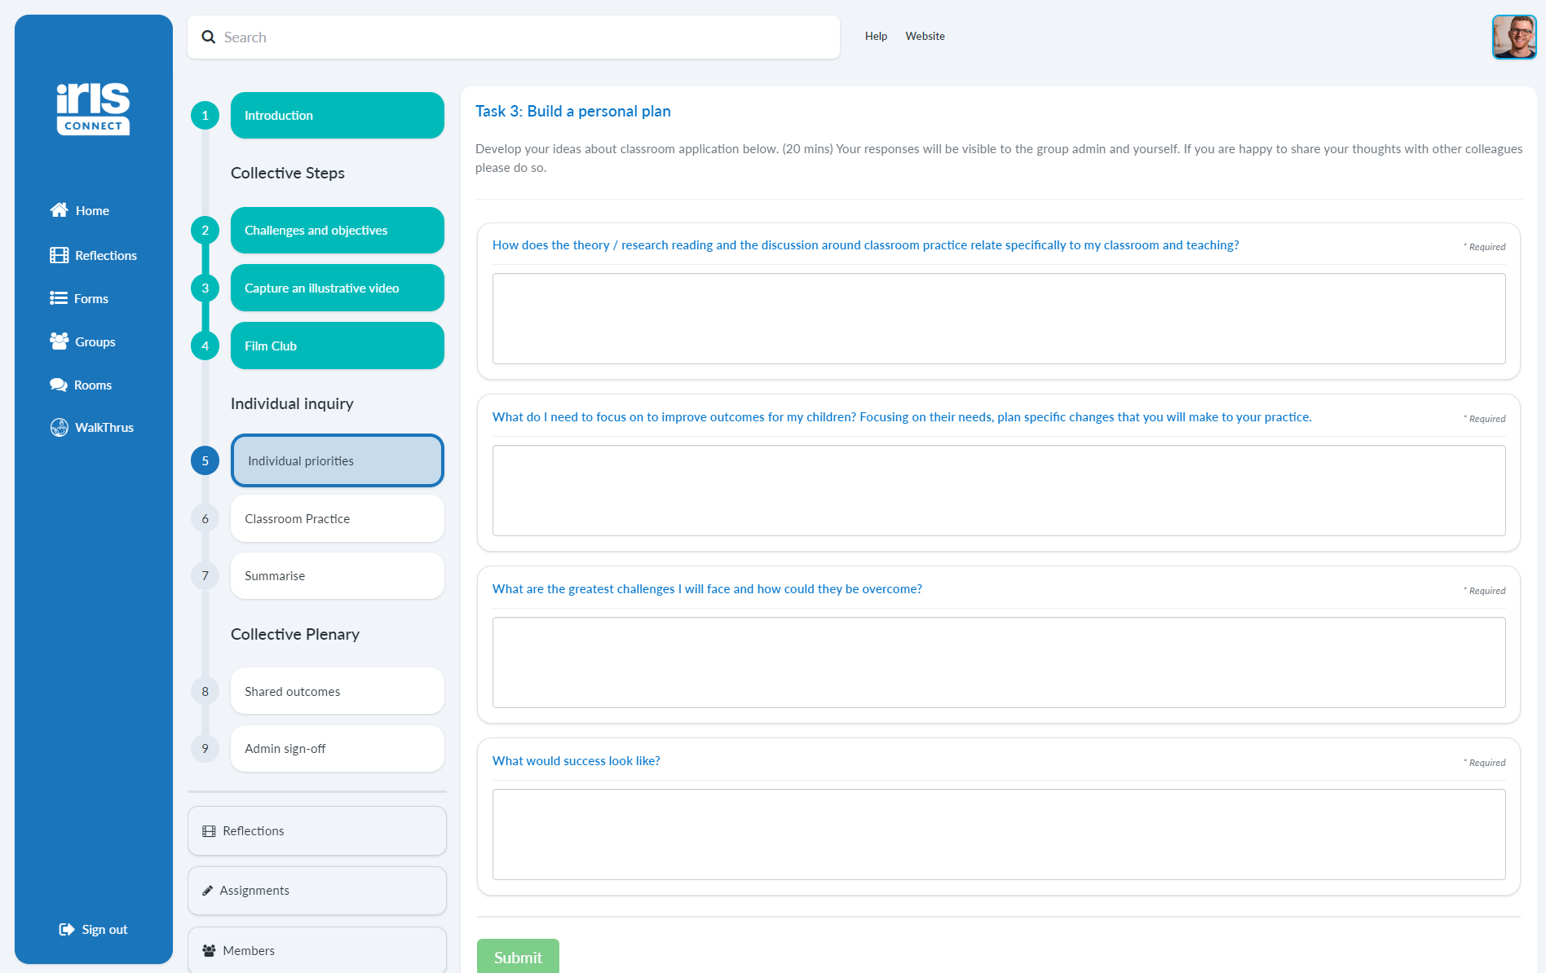Open the Website link

pyautogui.click(x=925, y=37)
